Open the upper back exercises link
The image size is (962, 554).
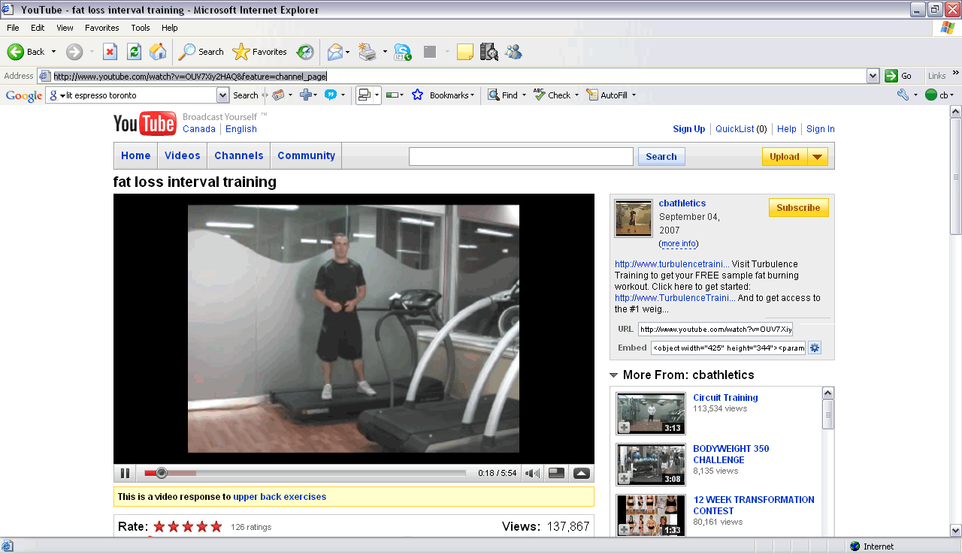coord(280,497)
